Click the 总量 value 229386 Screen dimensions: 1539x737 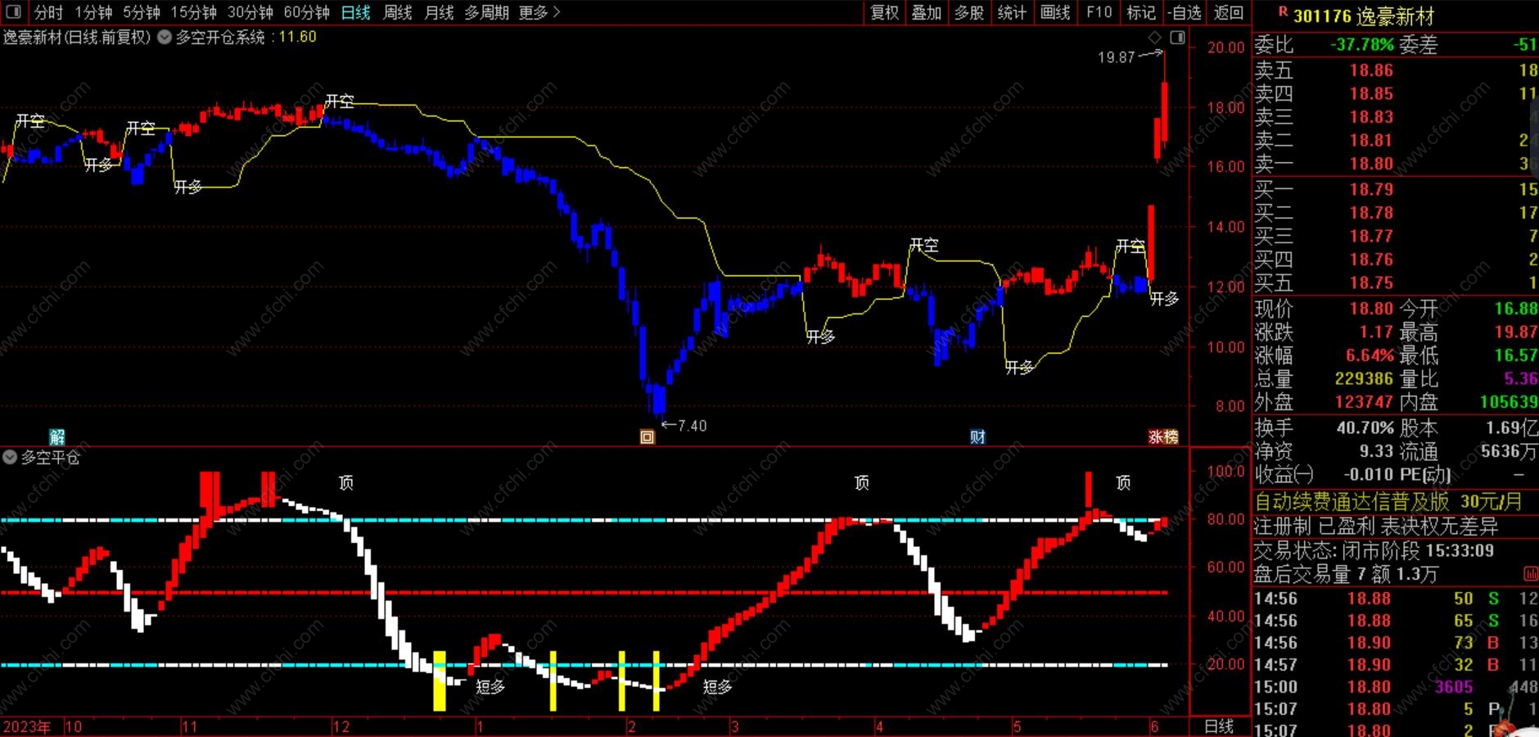(x=1364, y=378)
